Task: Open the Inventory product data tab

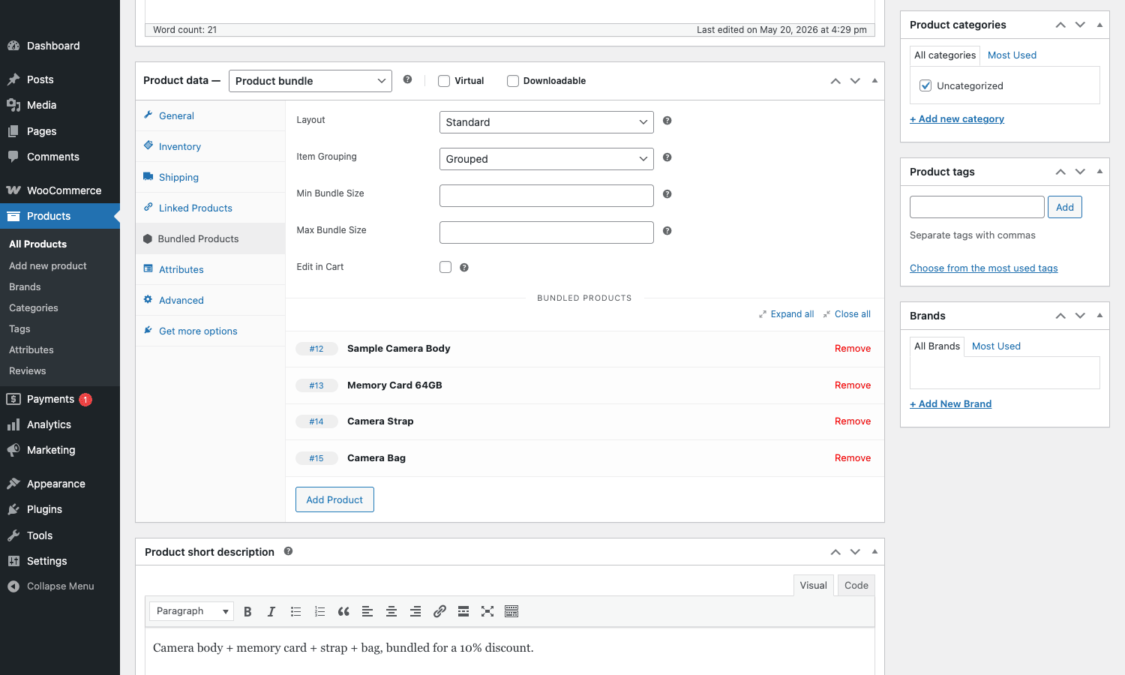Action: click(x=211, y=146)
